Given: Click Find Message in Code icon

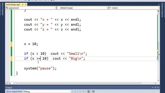Looking at the screenshot, I should tap(75, 91).
